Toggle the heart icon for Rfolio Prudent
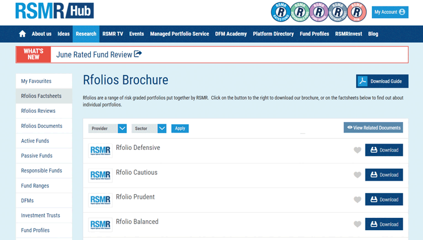The image size is (423, 240). point(357,199)
